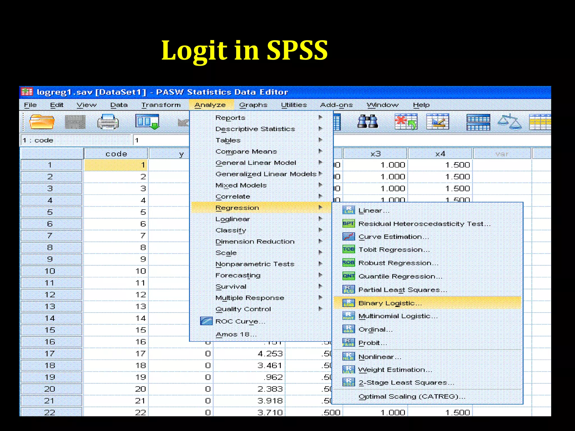Select Binary Logistic from Regression submenu
This screenshot has height=431, width=575.
tap(390, 303)
